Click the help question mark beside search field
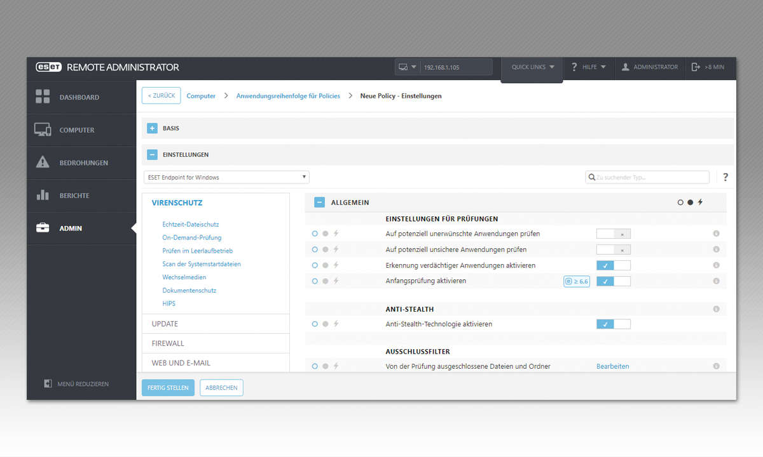 [725, 178]
